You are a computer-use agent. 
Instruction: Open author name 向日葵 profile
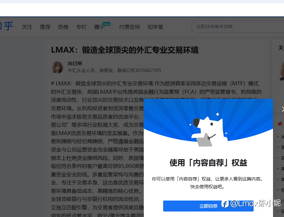point(75,64)
